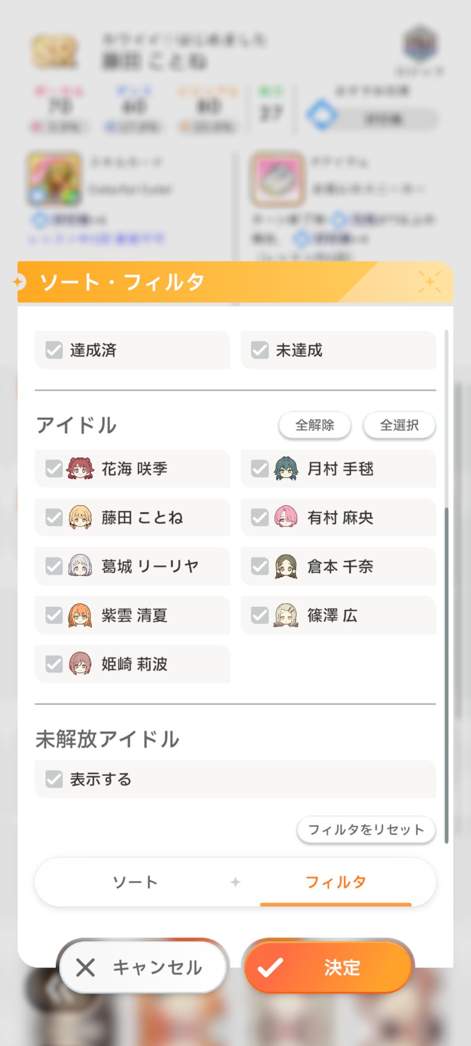
Task: Select the フィルタ tab
Action: (x=336, y=882)
